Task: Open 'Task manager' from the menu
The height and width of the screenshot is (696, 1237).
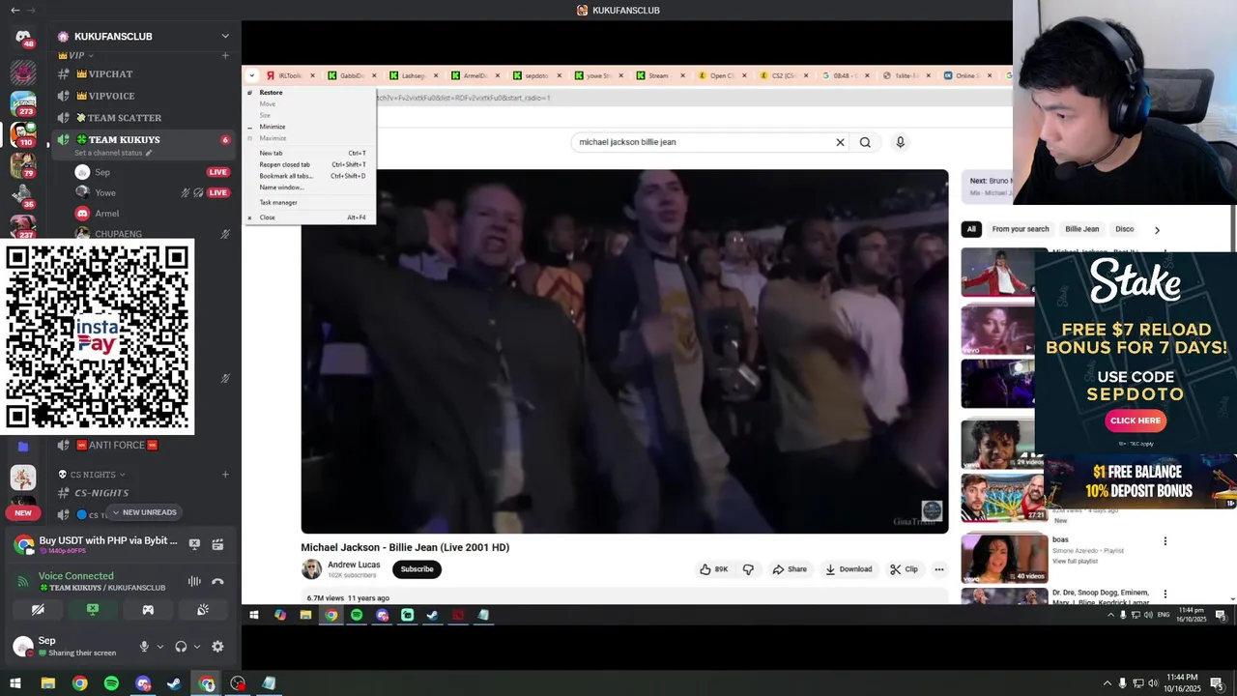Action: click(309, 203)
